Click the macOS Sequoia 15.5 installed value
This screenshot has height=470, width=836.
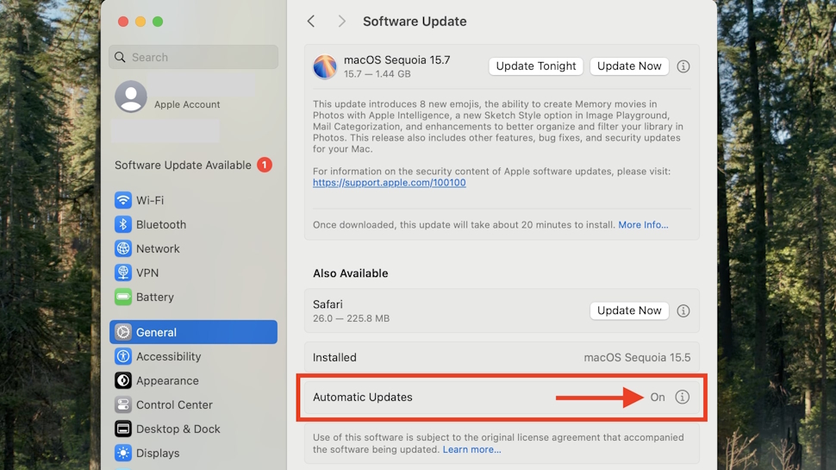[x=637, y=357]
